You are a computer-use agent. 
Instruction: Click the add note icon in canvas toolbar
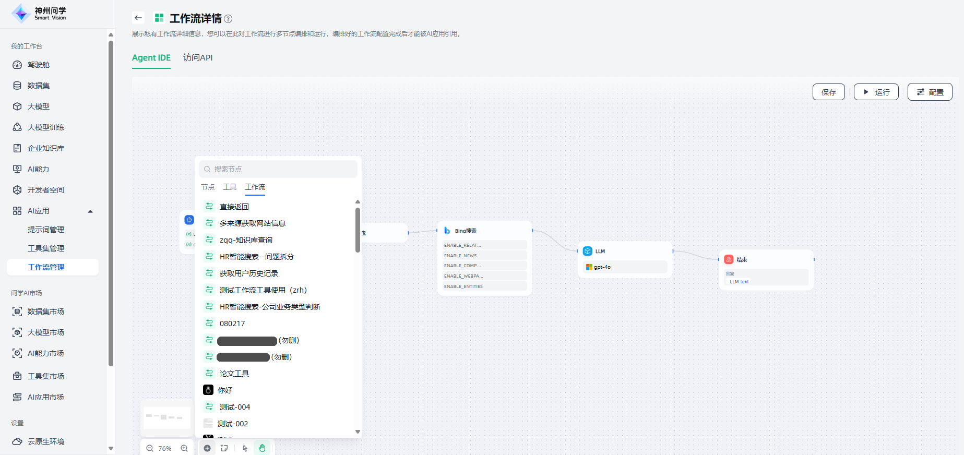click(224, 448)
